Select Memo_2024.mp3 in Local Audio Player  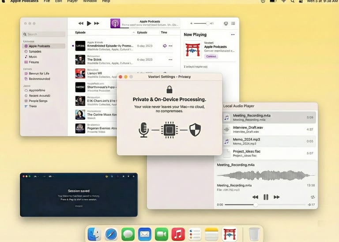[269, 141]
